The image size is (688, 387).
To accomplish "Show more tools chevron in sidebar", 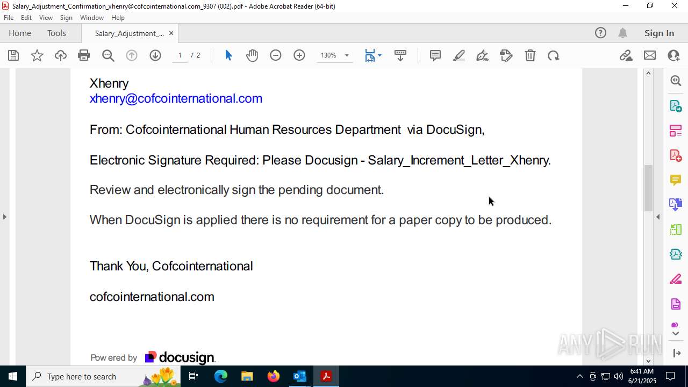I will pyautogui.click(x=676, y=334).
